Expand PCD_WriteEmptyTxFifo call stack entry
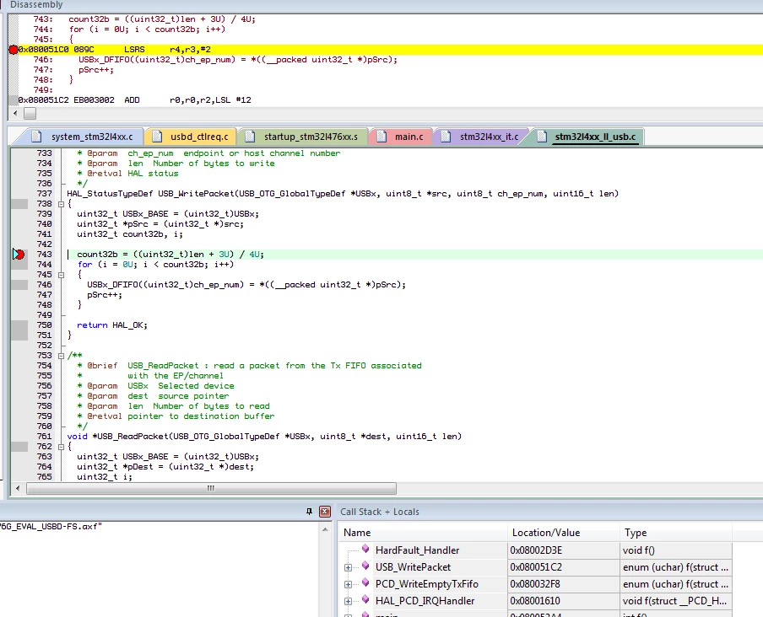 point(348,584)
